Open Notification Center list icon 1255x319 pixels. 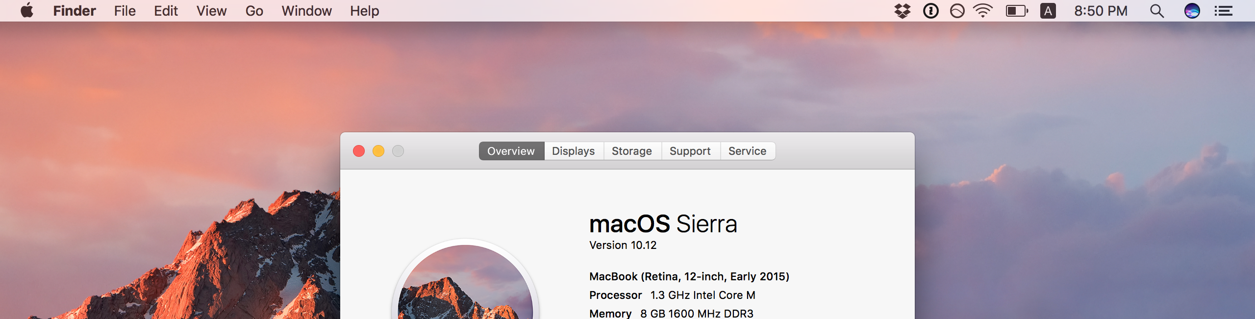[x=1224, y=11]
